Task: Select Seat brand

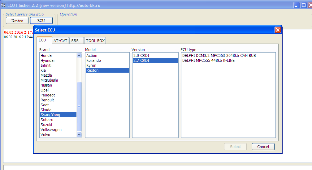Action: coord(58,105)
